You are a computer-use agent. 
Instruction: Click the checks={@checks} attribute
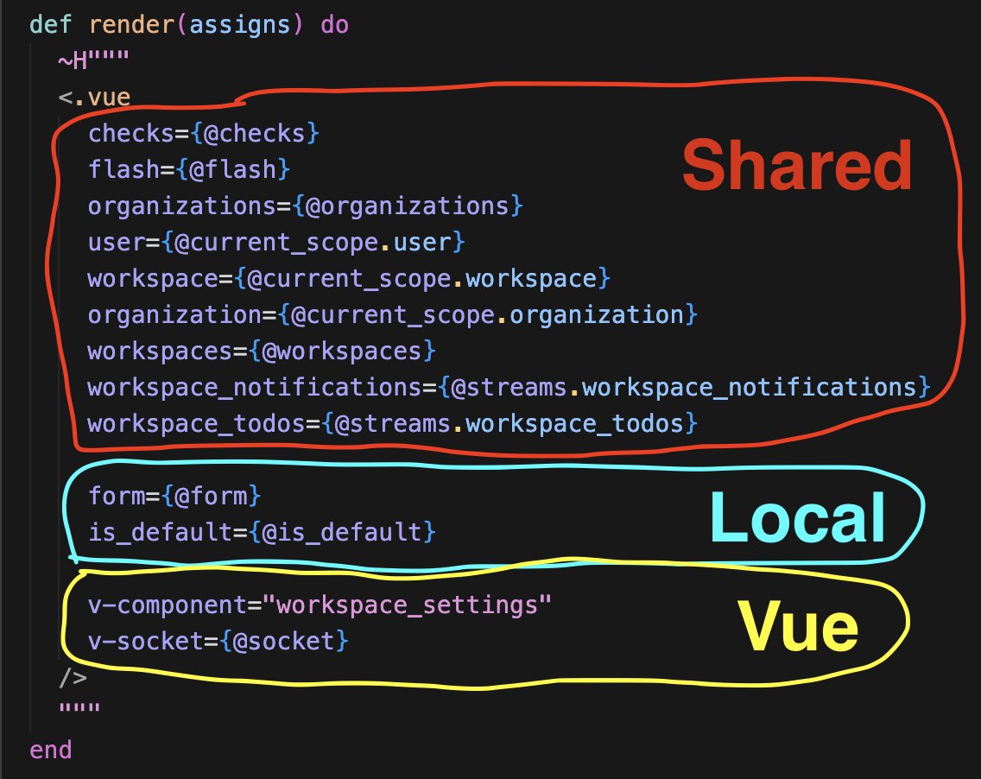point(204,134)
